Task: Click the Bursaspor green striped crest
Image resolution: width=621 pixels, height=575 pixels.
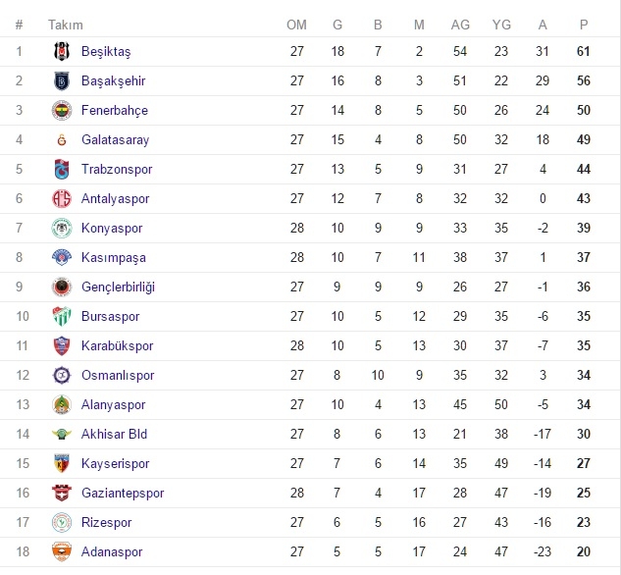Action: pos(62,316)
